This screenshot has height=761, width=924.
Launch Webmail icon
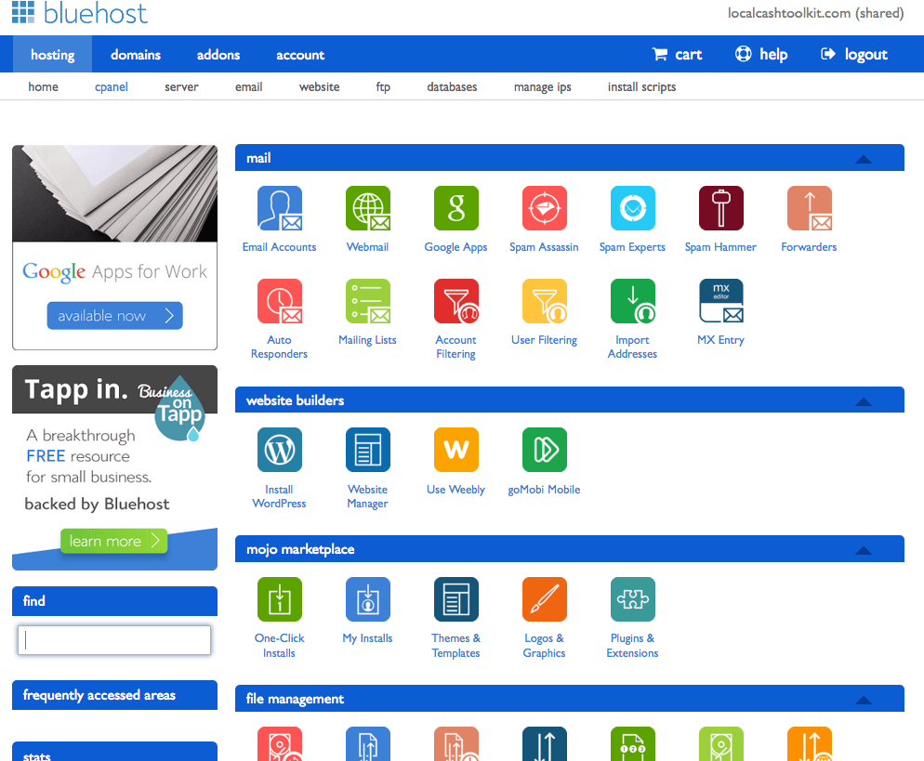point(368,208)
